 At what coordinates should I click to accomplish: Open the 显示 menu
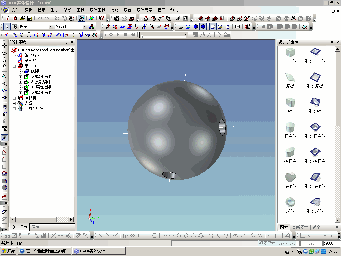coord(41,10)
